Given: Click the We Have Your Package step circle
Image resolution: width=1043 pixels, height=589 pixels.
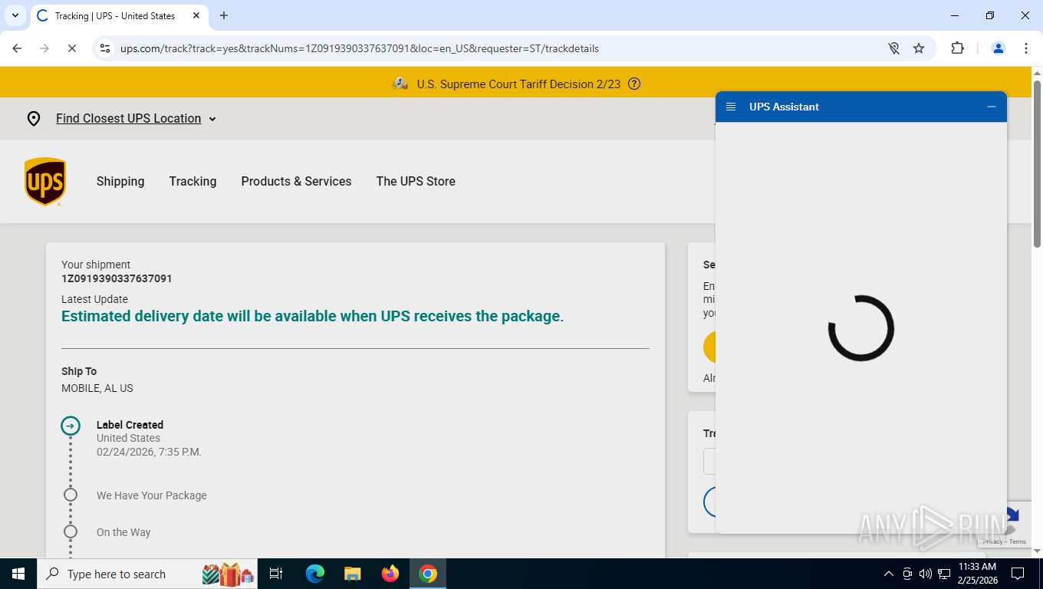Looking at the screenshot, I should (71, 495).
